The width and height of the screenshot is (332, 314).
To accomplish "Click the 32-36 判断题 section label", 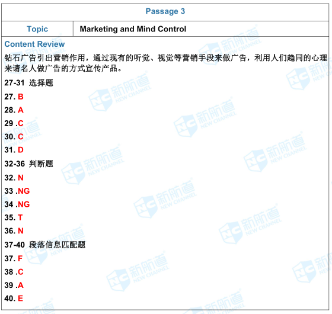I will click(x=29, y=164).
